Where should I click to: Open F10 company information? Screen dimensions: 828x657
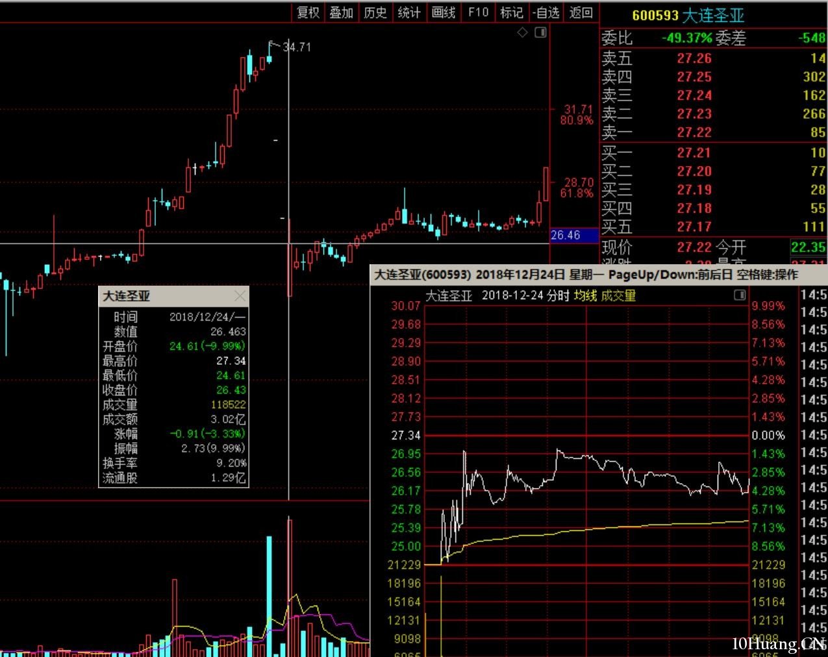[478, 12]
